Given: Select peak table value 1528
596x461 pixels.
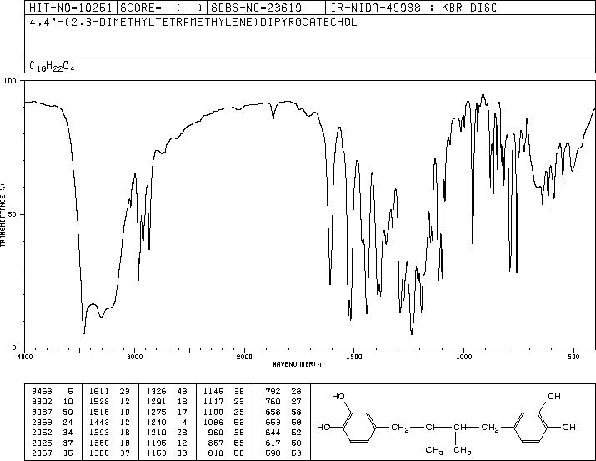Looking at the screenshot, I should point(99,402).
